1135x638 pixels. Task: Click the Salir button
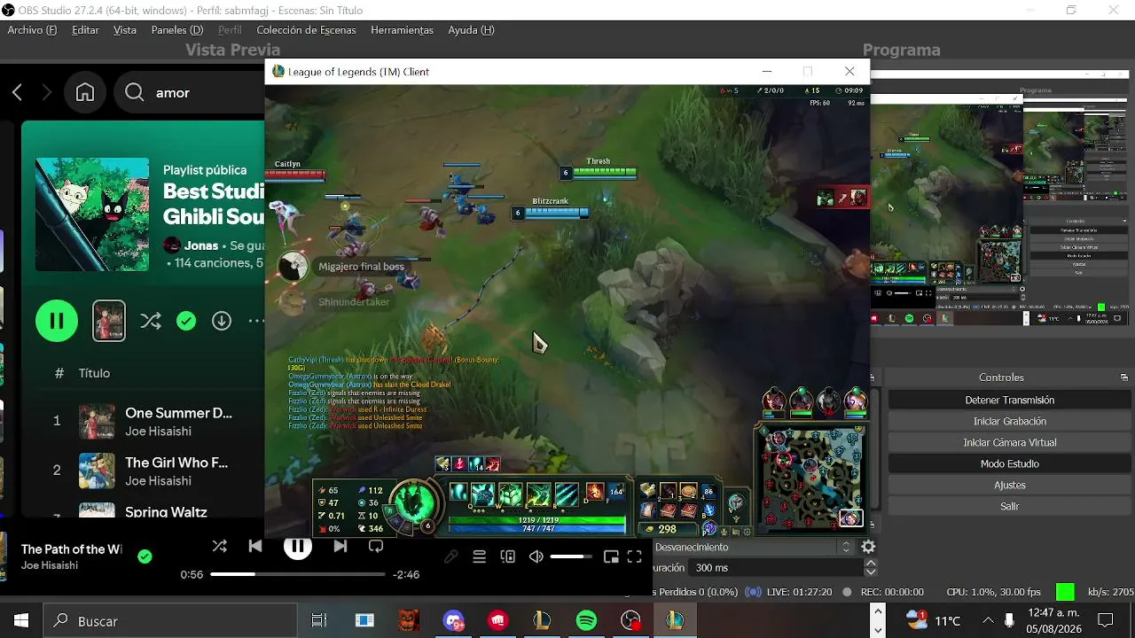[1009, 507]
